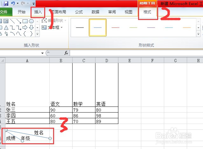Select column A header
The width and height of the screenshot is (203, 149).
(x=27, y=60)
